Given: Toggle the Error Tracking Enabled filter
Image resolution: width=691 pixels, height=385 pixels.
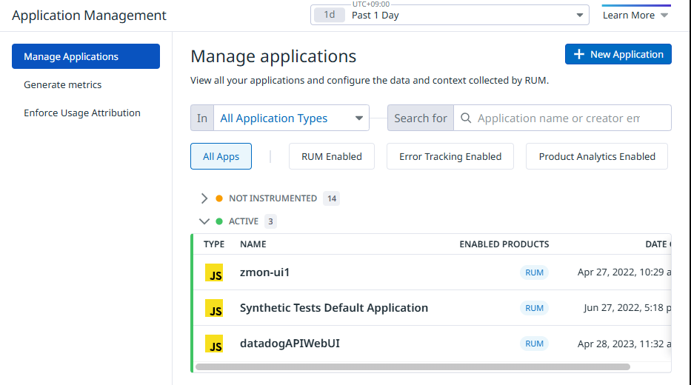Looking at the screenshot, I should pyautogui.click(x=450, y=156).
